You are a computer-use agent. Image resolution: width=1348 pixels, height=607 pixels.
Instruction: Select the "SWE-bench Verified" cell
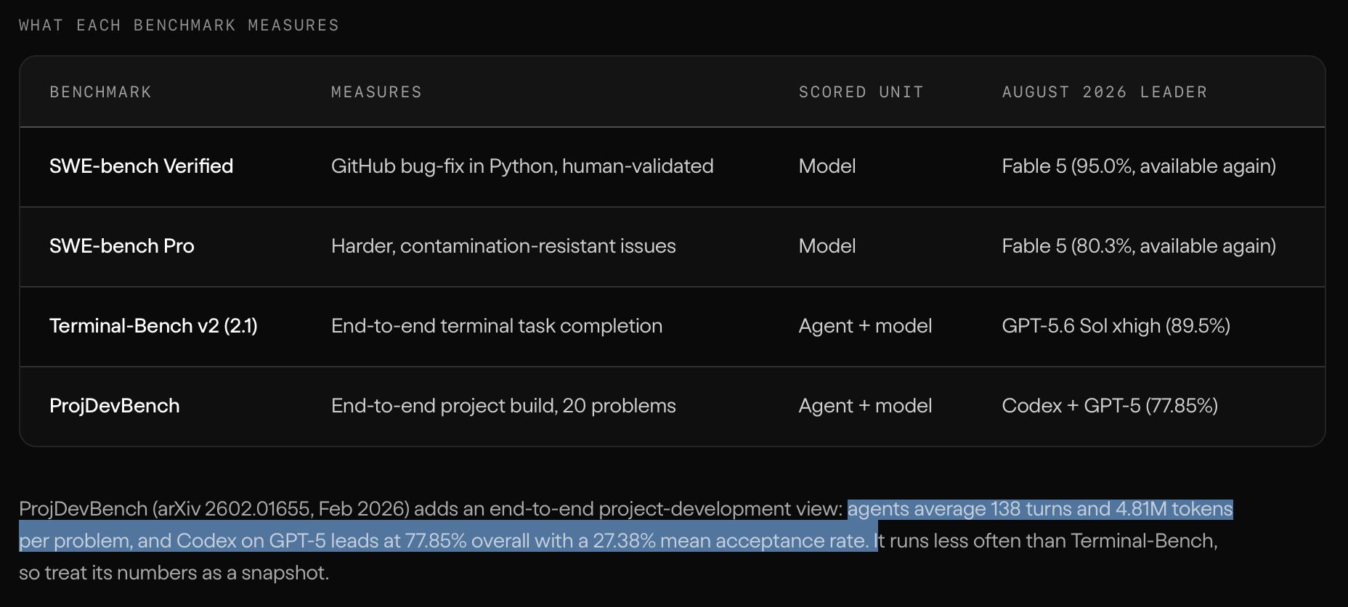pos(141,166)
